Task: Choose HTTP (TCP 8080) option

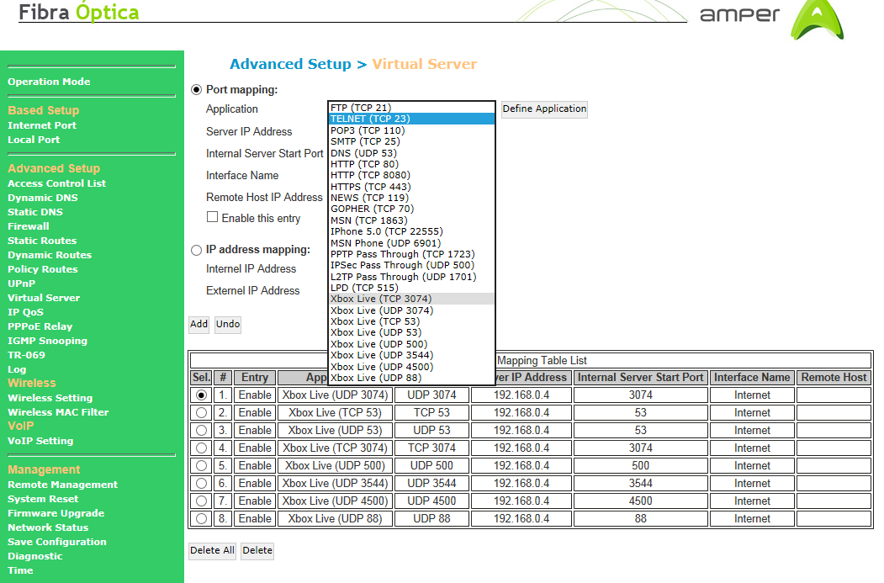Action: tap(411, 175)
